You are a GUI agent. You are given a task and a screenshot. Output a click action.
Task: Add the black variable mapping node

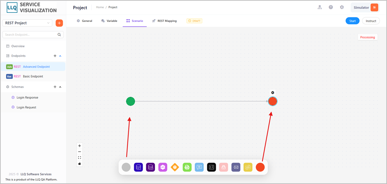(x=212, y=167)
